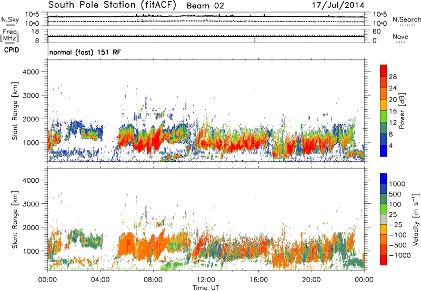This screenshot has width=421, height=291.
Task: Click the '28' power colorbar tick label
Action: pos(393,77)
